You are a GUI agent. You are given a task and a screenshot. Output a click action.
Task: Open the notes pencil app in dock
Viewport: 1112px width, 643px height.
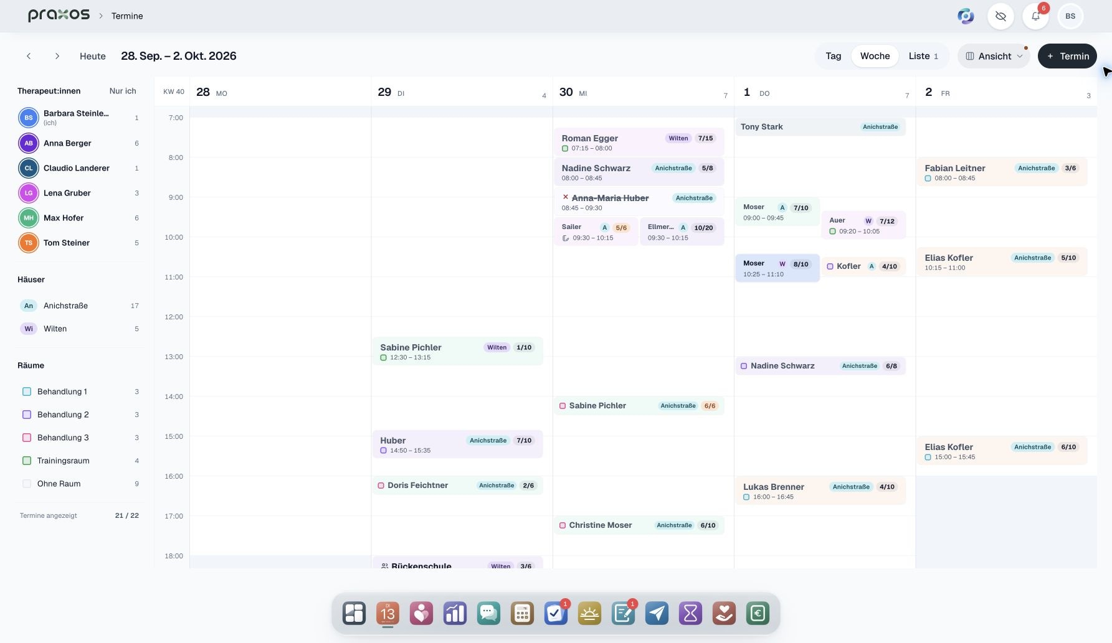click(623, 614)
